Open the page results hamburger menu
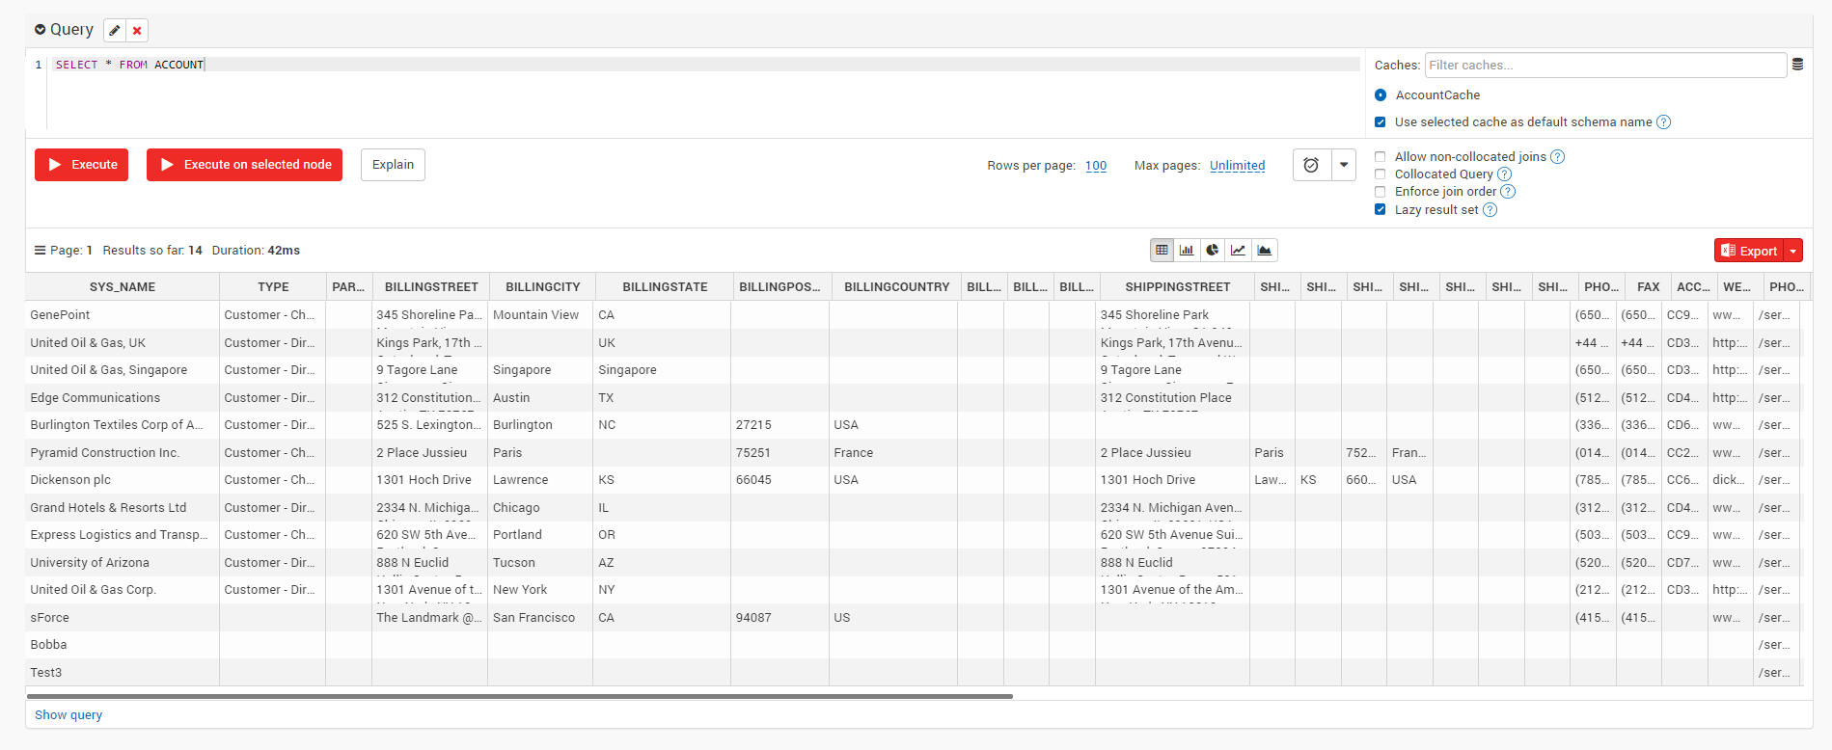The height and width of the screenshot is (750, 1832). (x=40, y=251)
